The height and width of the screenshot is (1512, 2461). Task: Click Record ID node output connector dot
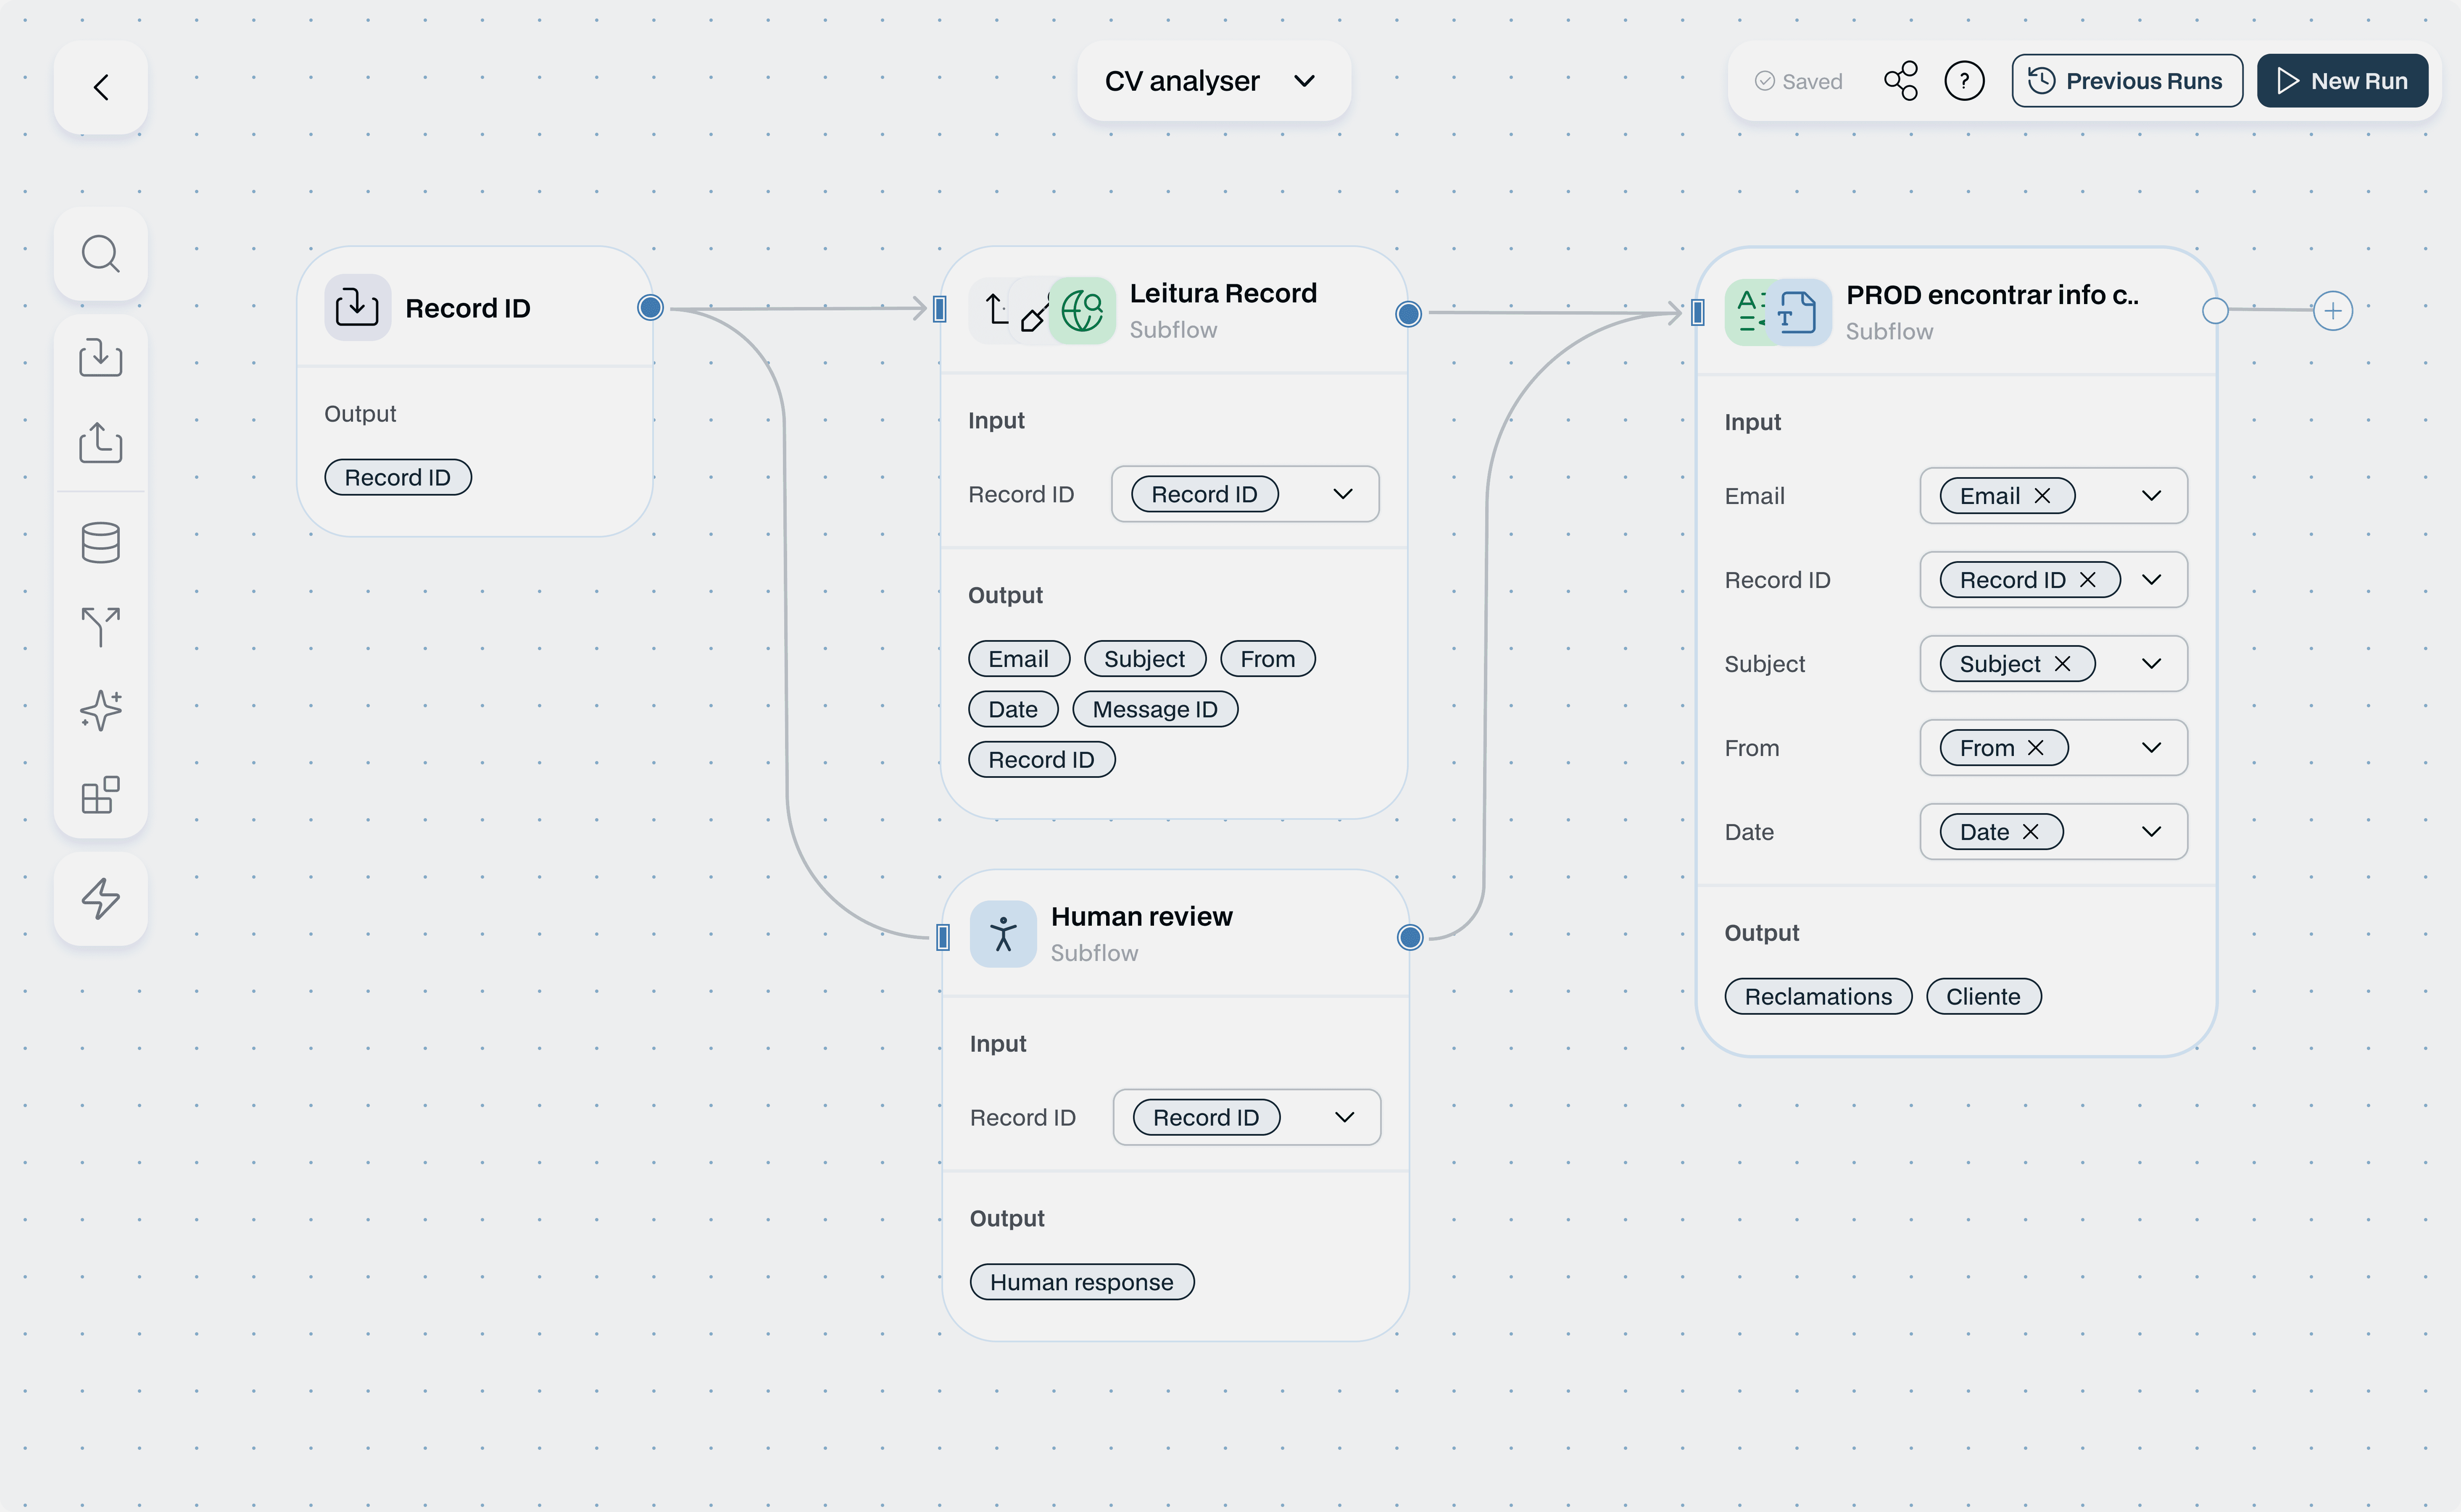(x=650, y=308)
